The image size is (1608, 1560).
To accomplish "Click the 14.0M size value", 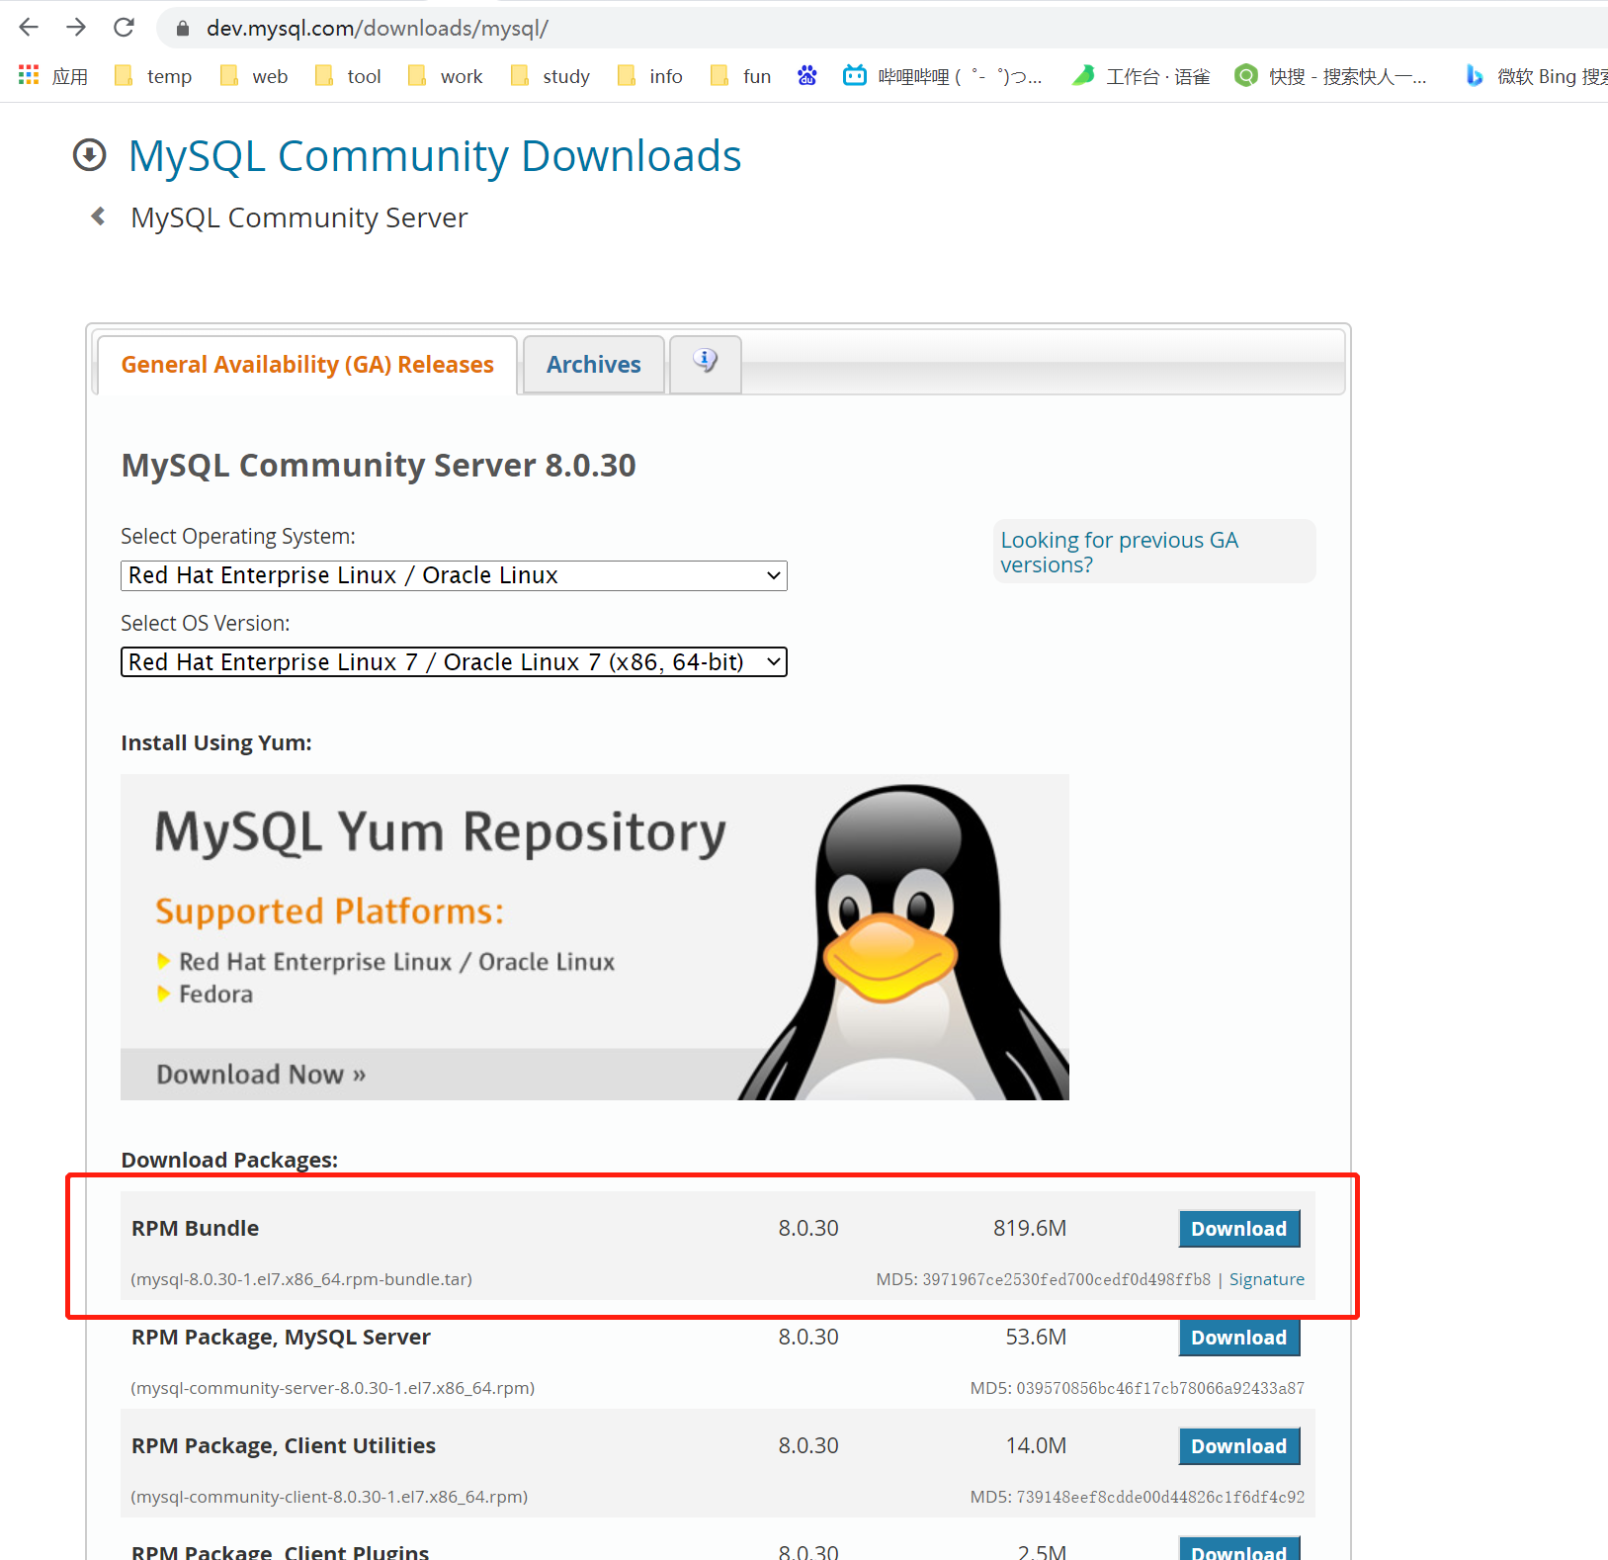I will pos(1036,1445).
